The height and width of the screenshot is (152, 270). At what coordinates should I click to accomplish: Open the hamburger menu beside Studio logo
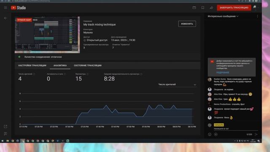[5, 8]
